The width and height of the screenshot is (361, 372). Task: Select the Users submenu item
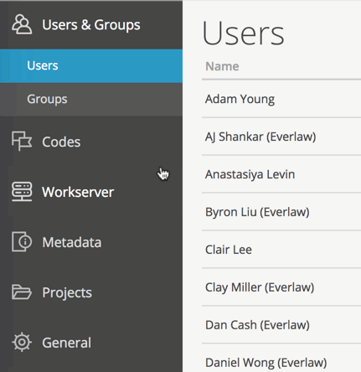click(x=91, y=66)
